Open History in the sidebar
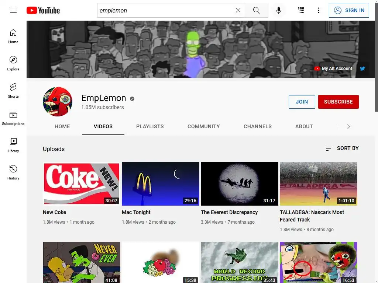This screenshot has height=283, width=378. [13, 172]
